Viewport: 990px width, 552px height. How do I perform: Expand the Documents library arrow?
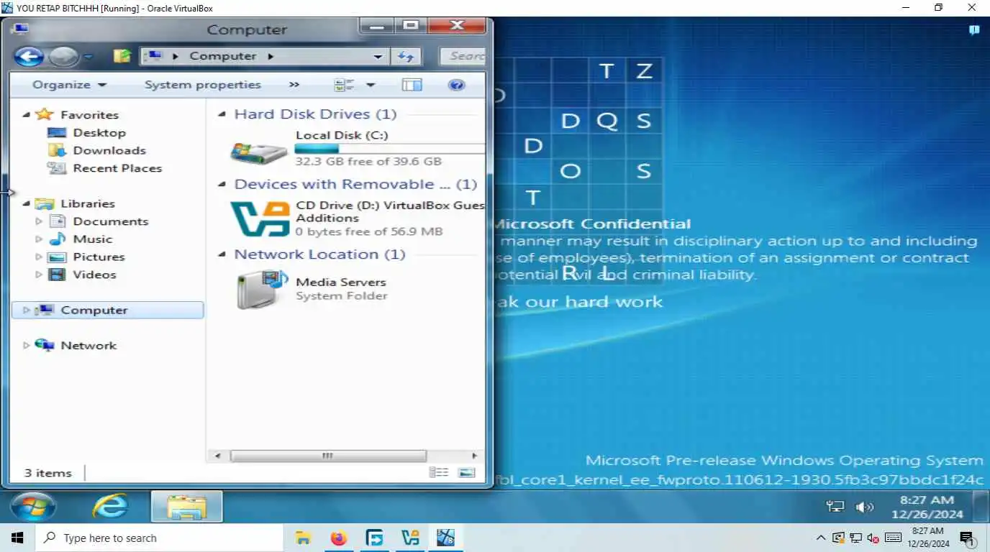tap(39, 221)
